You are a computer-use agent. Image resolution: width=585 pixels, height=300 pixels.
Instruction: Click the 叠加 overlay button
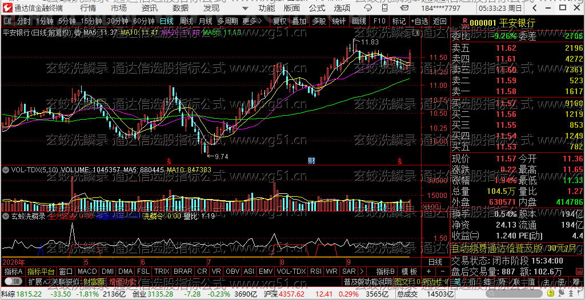point(299,21)
